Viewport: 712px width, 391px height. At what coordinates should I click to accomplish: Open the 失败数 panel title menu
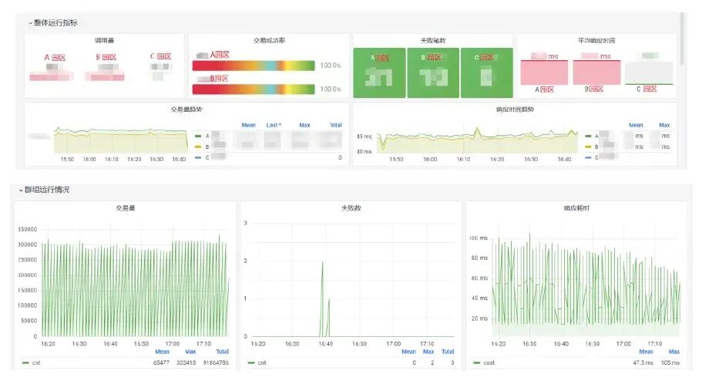[x=351, y=207]
